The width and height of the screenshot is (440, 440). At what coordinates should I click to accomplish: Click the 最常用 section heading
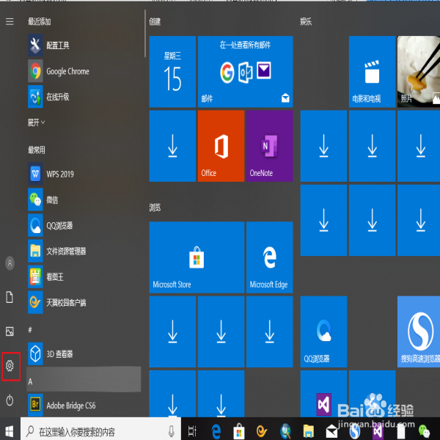click(x=37, y=150)
